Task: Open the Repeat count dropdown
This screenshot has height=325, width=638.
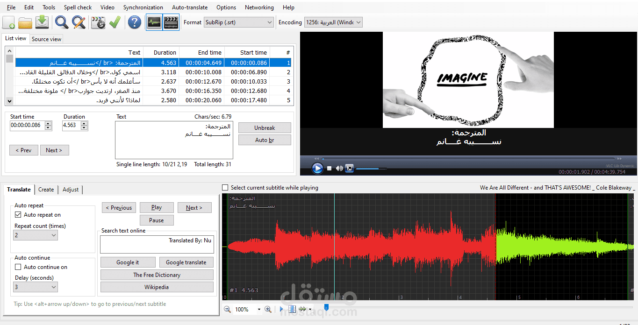Action: (x=36, y=235)
